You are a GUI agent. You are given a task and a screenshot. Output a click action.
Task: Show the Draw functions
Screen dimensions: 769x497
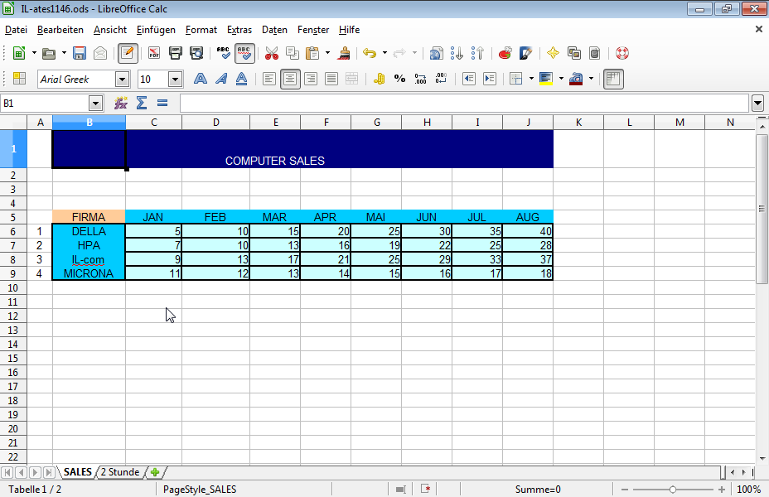(525, 53)
